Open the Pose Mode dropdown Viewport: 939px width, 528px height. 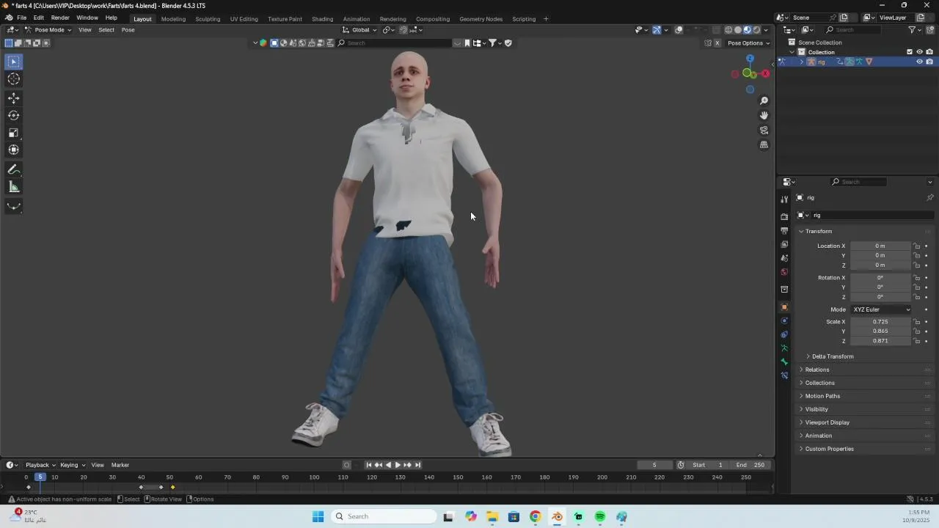[x=48, y=30]
